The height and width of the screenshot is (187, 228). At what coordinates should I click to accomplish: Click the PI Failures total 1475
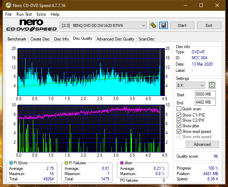[105, 179]
